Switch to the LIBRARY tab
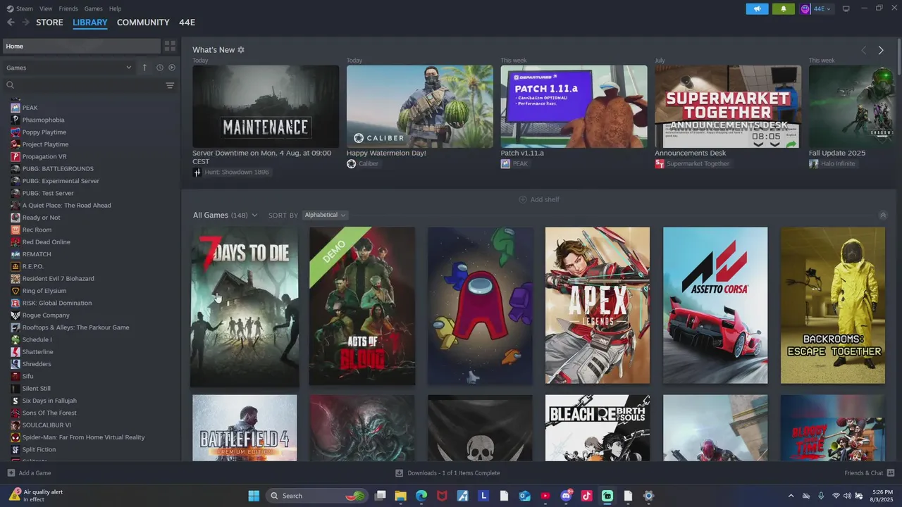This screenshot has width=902, height=507. [x=90, y=23]
